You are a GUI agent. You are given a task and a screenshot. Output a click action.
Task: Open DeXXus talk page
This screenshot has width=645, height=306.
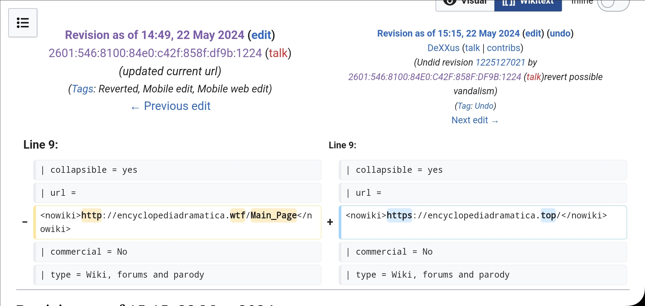point(473,48)
